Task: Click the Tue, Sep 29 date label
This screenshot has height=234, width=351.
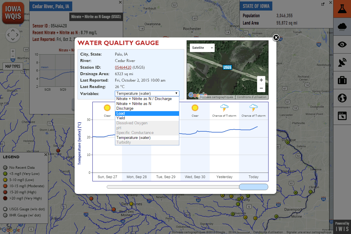Action: (x=166, y=177)
